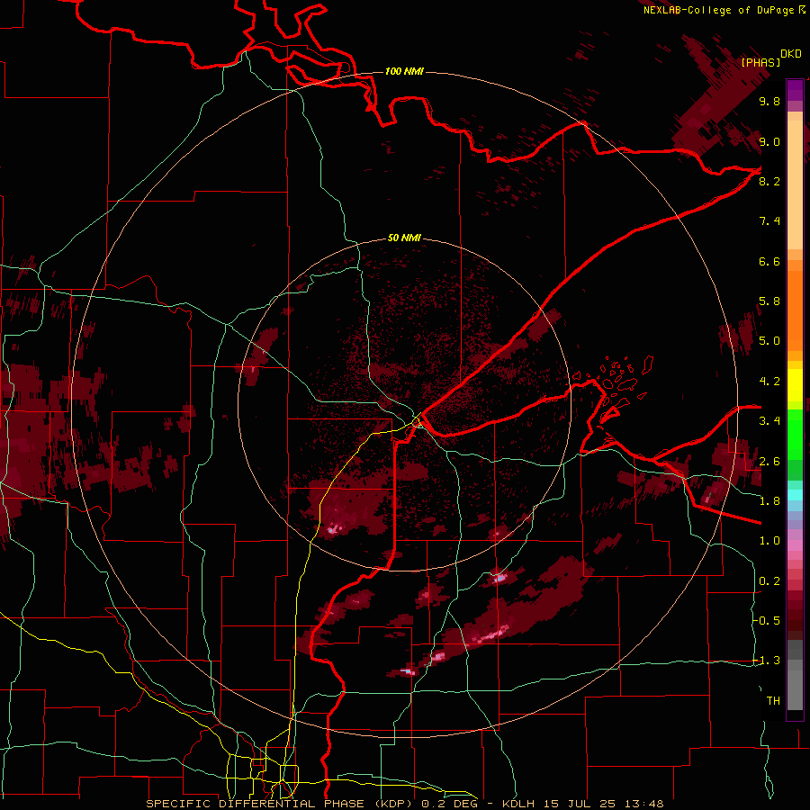Click the 3.4 color scale label
The width and height of the screenshot is (810, 810).
769,421
